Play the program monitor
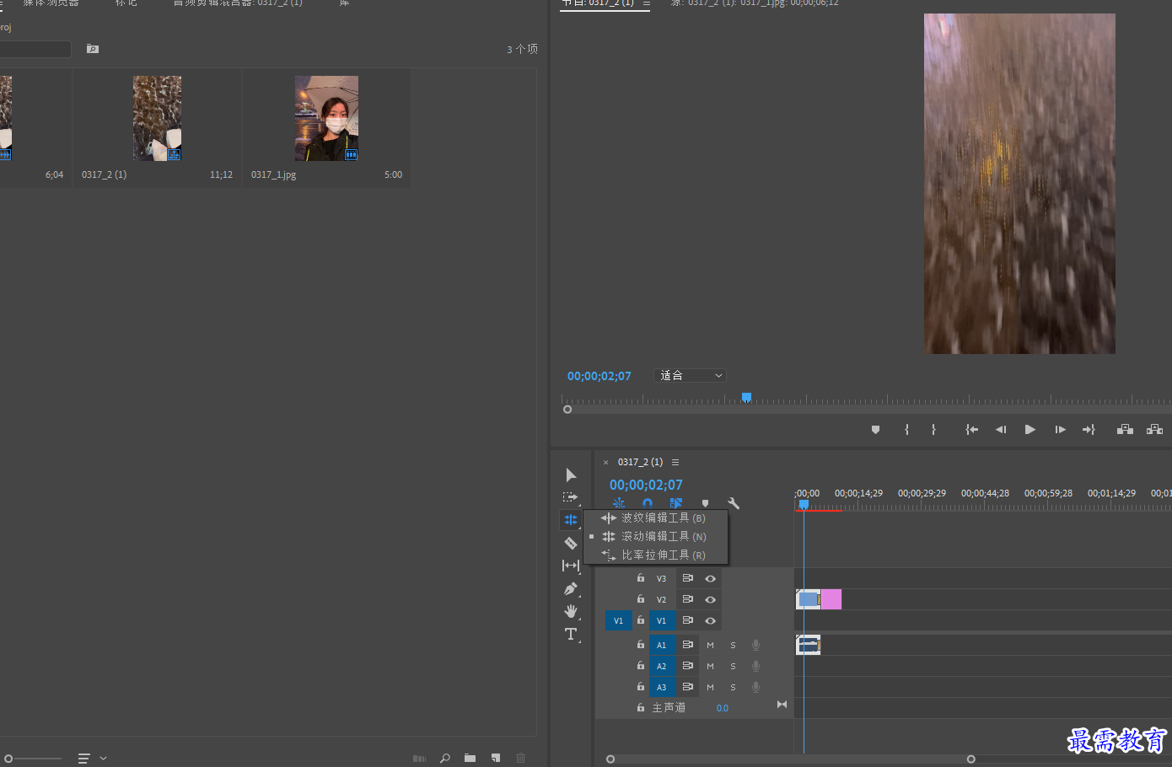1172x767 pixels. coord(1030,430)
